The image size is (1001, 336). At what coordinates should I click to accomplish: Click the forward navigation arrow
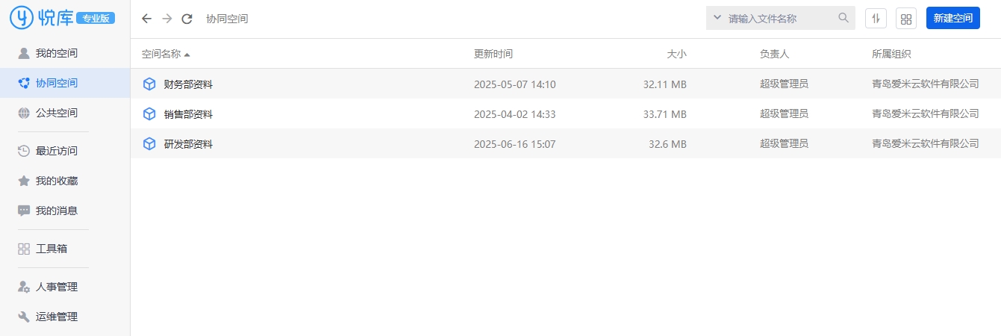coord(166,19)
